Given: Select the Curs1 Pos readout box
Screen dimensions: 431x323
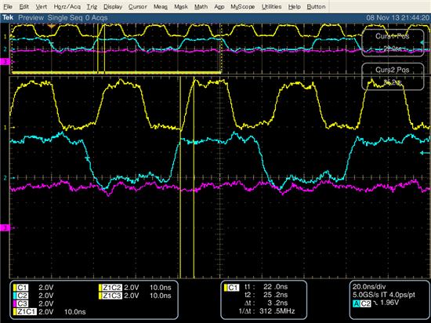Looking at the screenshot, I should coord(393,43).
